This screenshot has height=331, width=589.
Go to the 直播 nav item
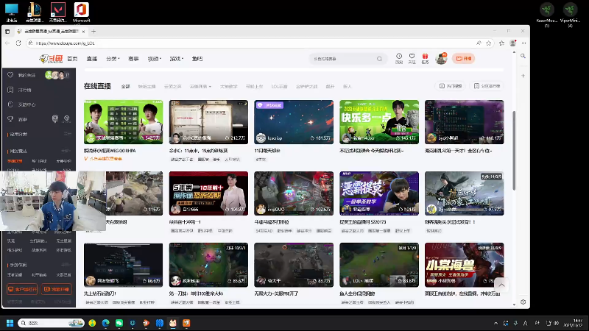[x=92, y=59]
